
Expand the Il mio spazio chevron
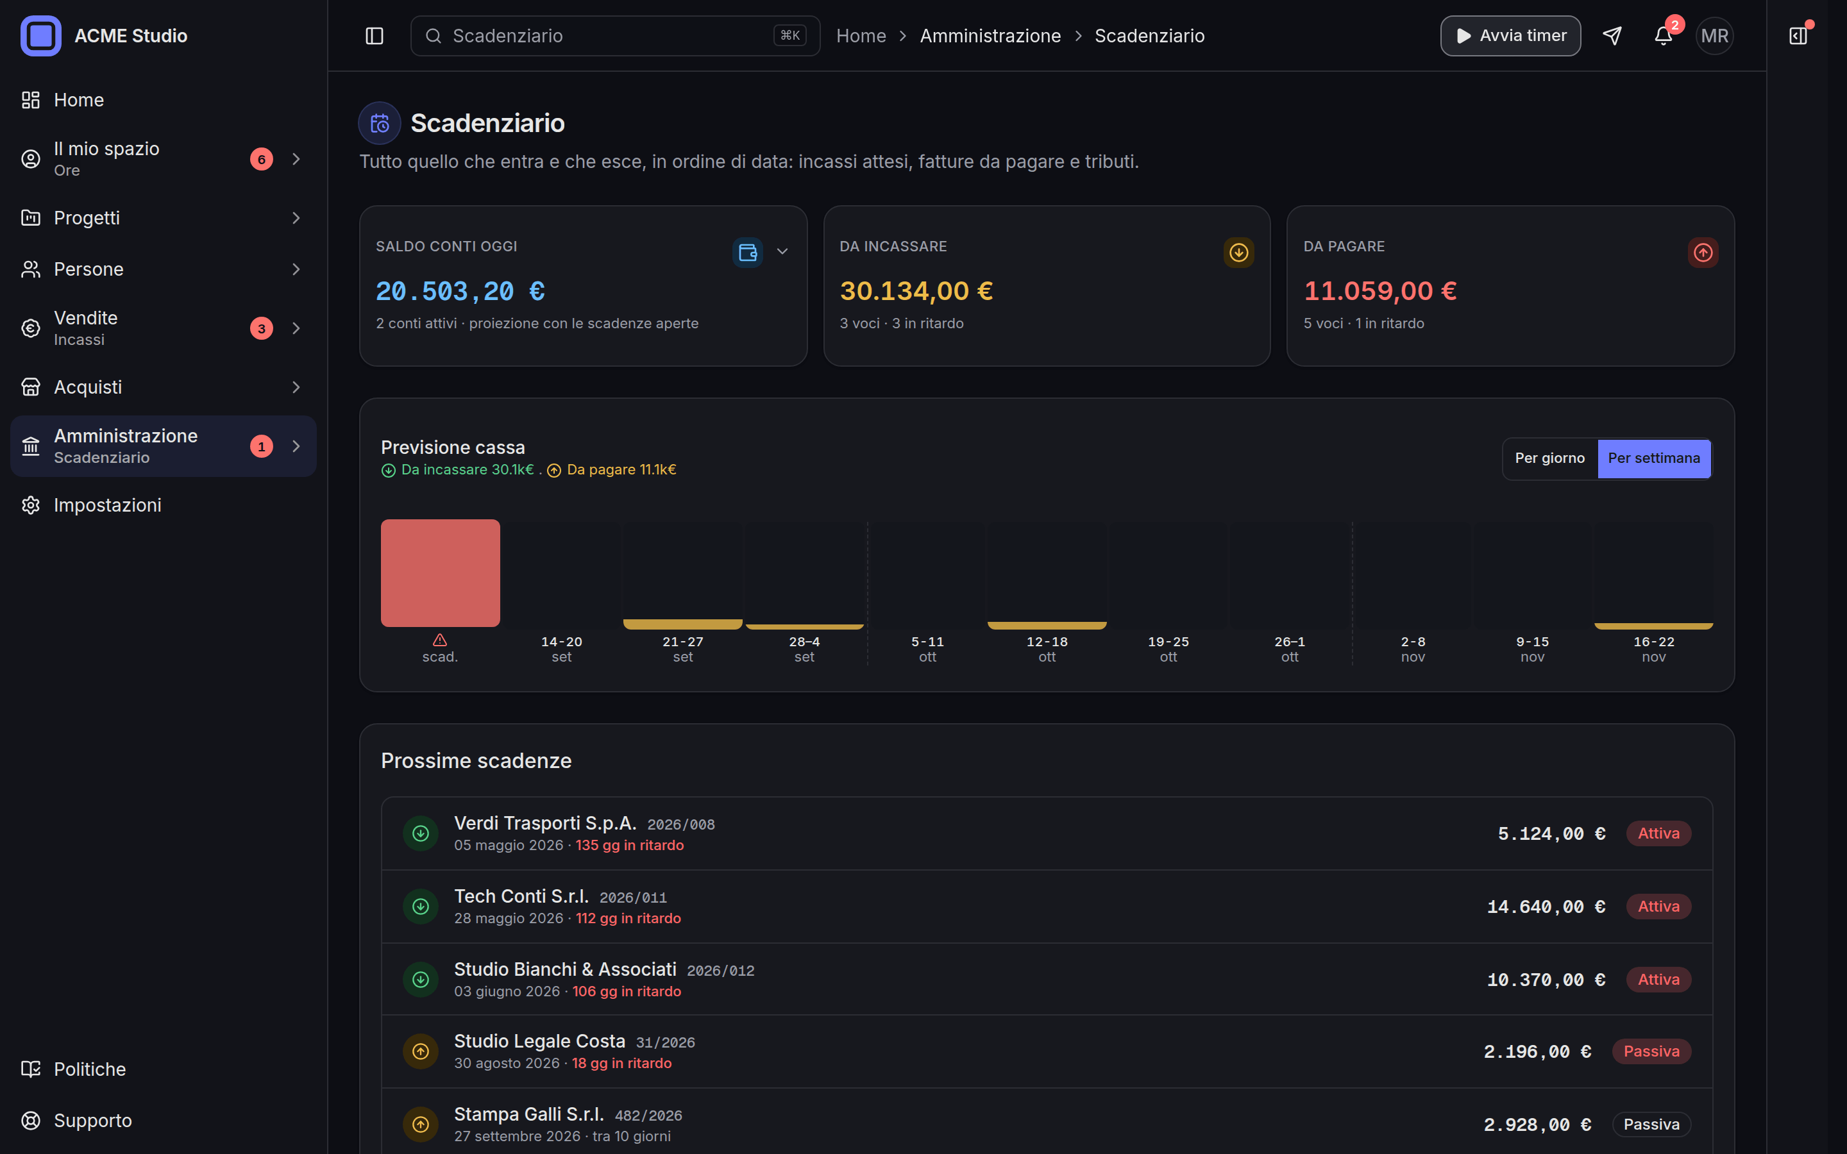pyautogui.click(x=296, y=159)
